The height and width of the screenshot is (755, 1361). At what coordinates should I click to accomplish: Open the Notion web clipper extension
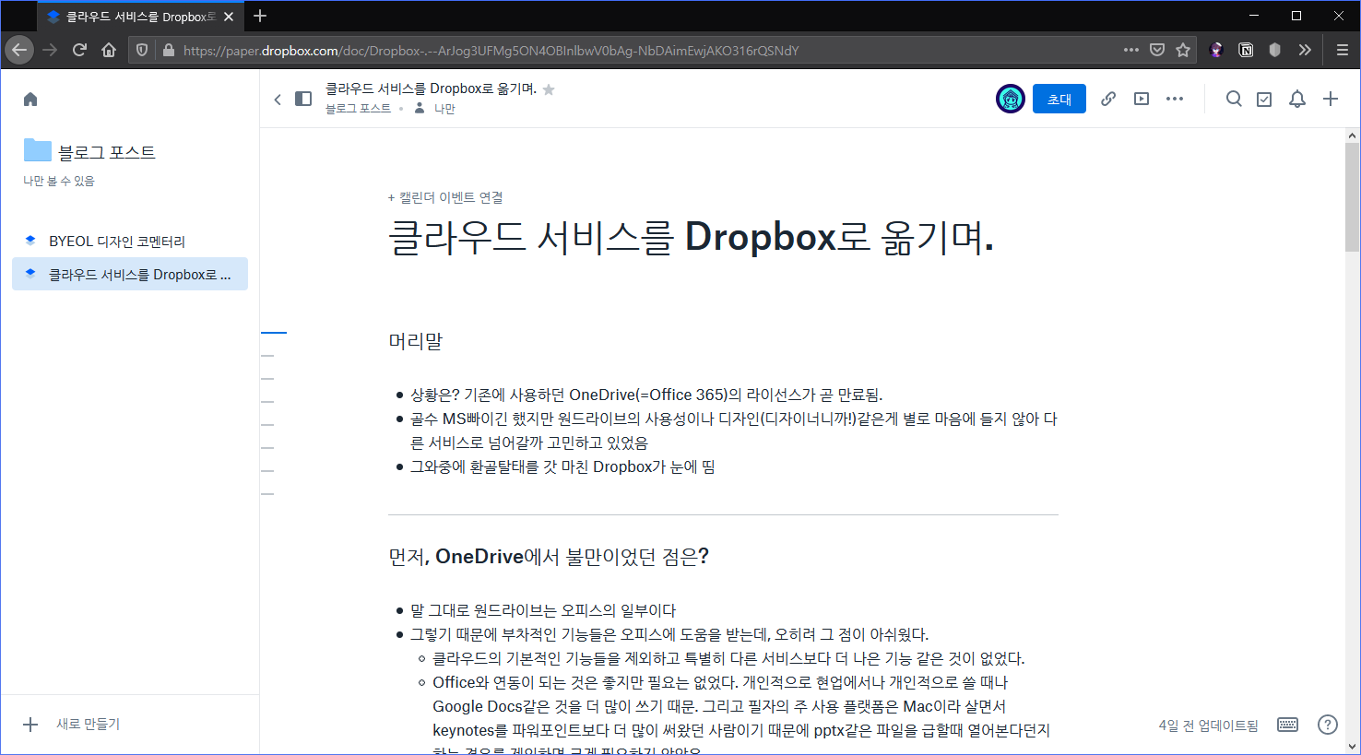1246,50
